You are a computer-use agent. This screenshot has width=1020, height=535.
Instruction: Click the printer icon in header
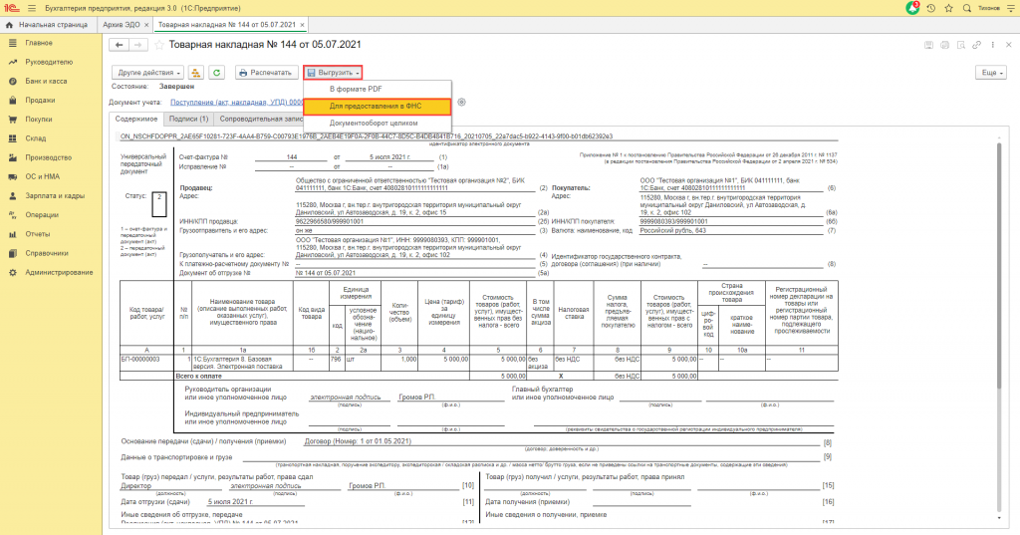[944, 45]
